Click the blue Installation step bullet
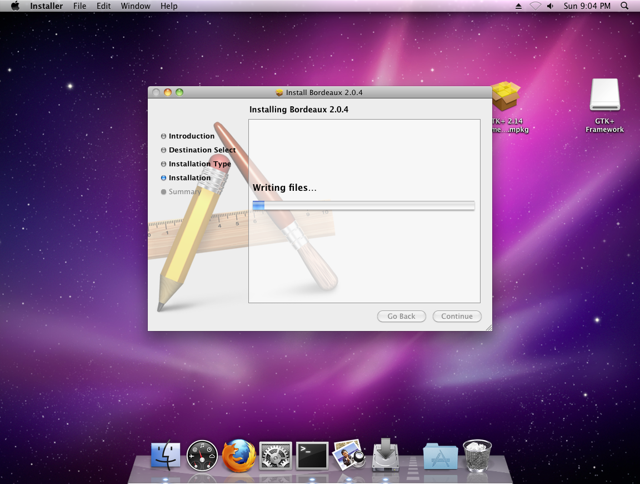This screenshot has width=640, height=484. pos(164,178)
